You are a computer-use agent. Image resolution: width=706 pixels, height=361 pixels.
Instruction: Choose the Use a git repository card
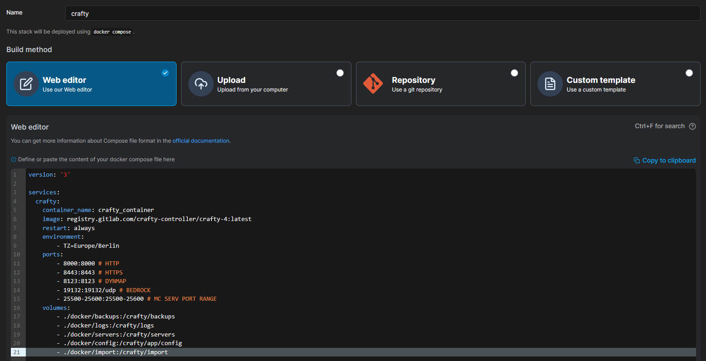[x=441, y=84]
